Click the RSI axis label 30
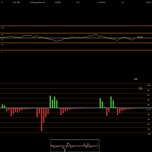 [2, 45]
